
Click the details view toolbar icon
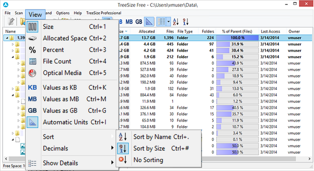162,22
